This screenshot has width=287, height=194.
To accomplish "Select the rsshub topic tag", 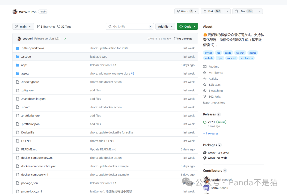I will tap(209, 58).
